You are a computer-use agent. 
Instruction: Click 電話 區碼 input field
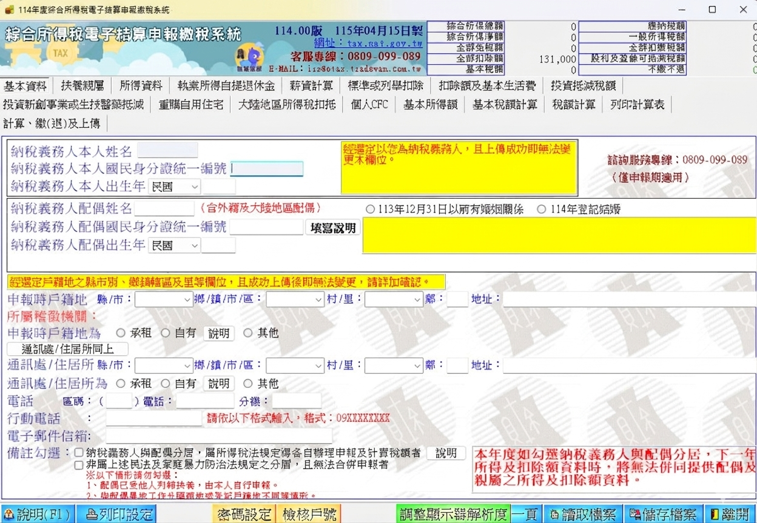tap(119, 401)
